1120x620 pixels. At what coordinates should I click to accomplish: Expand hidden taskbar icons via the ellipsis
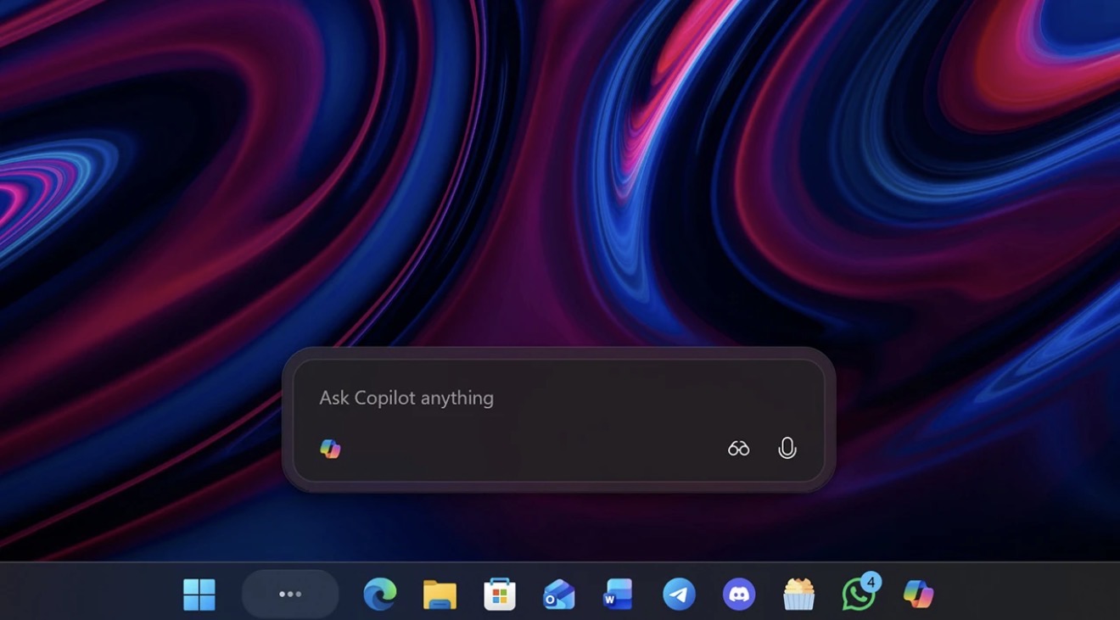coord(289,594)
